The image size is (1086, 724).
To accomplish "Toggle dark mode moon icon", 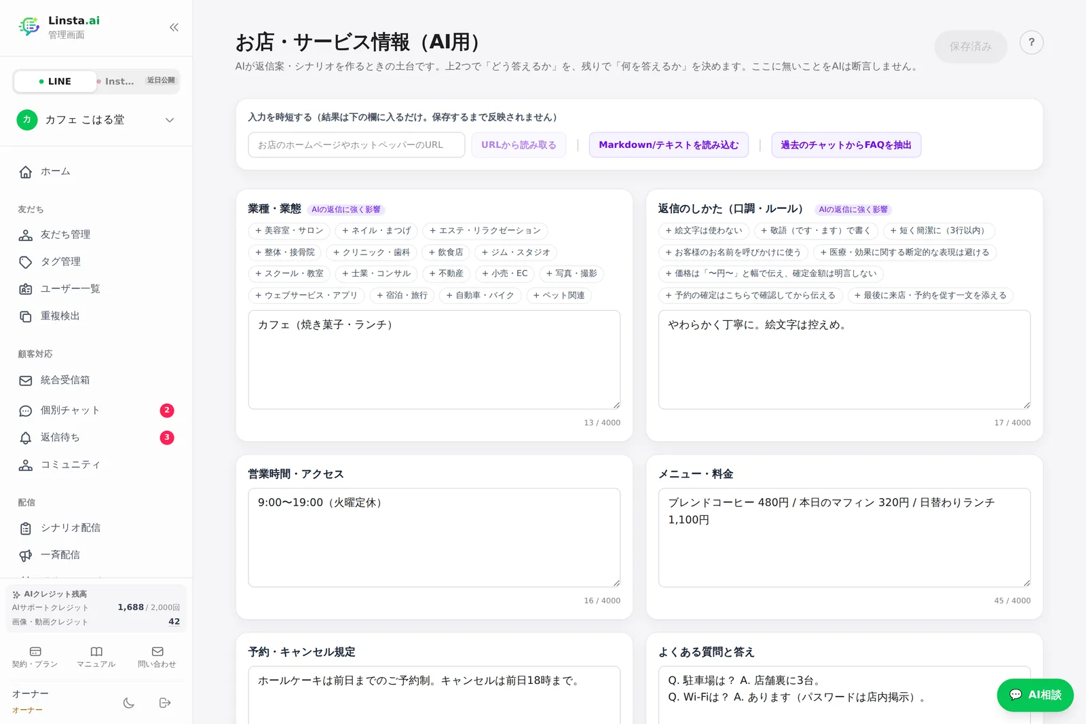I will point(129,703).
